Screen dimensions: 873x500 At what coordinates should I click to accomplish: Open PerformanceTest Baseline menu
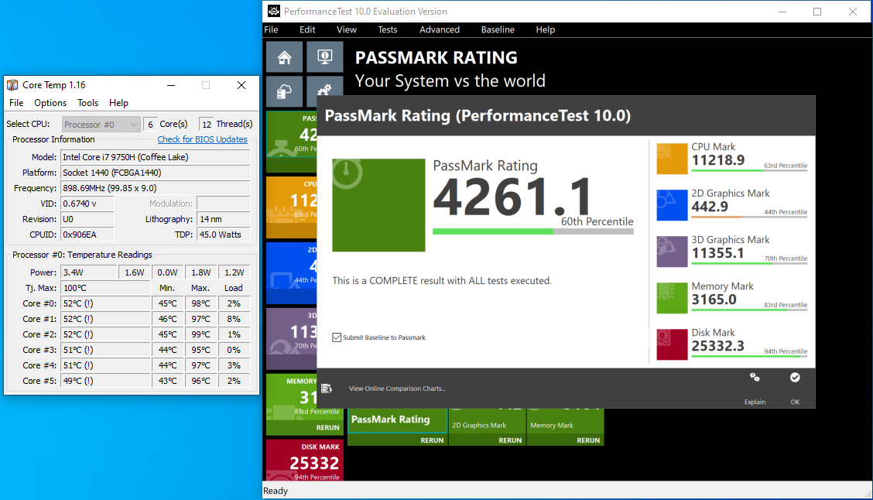pos(498,29)
